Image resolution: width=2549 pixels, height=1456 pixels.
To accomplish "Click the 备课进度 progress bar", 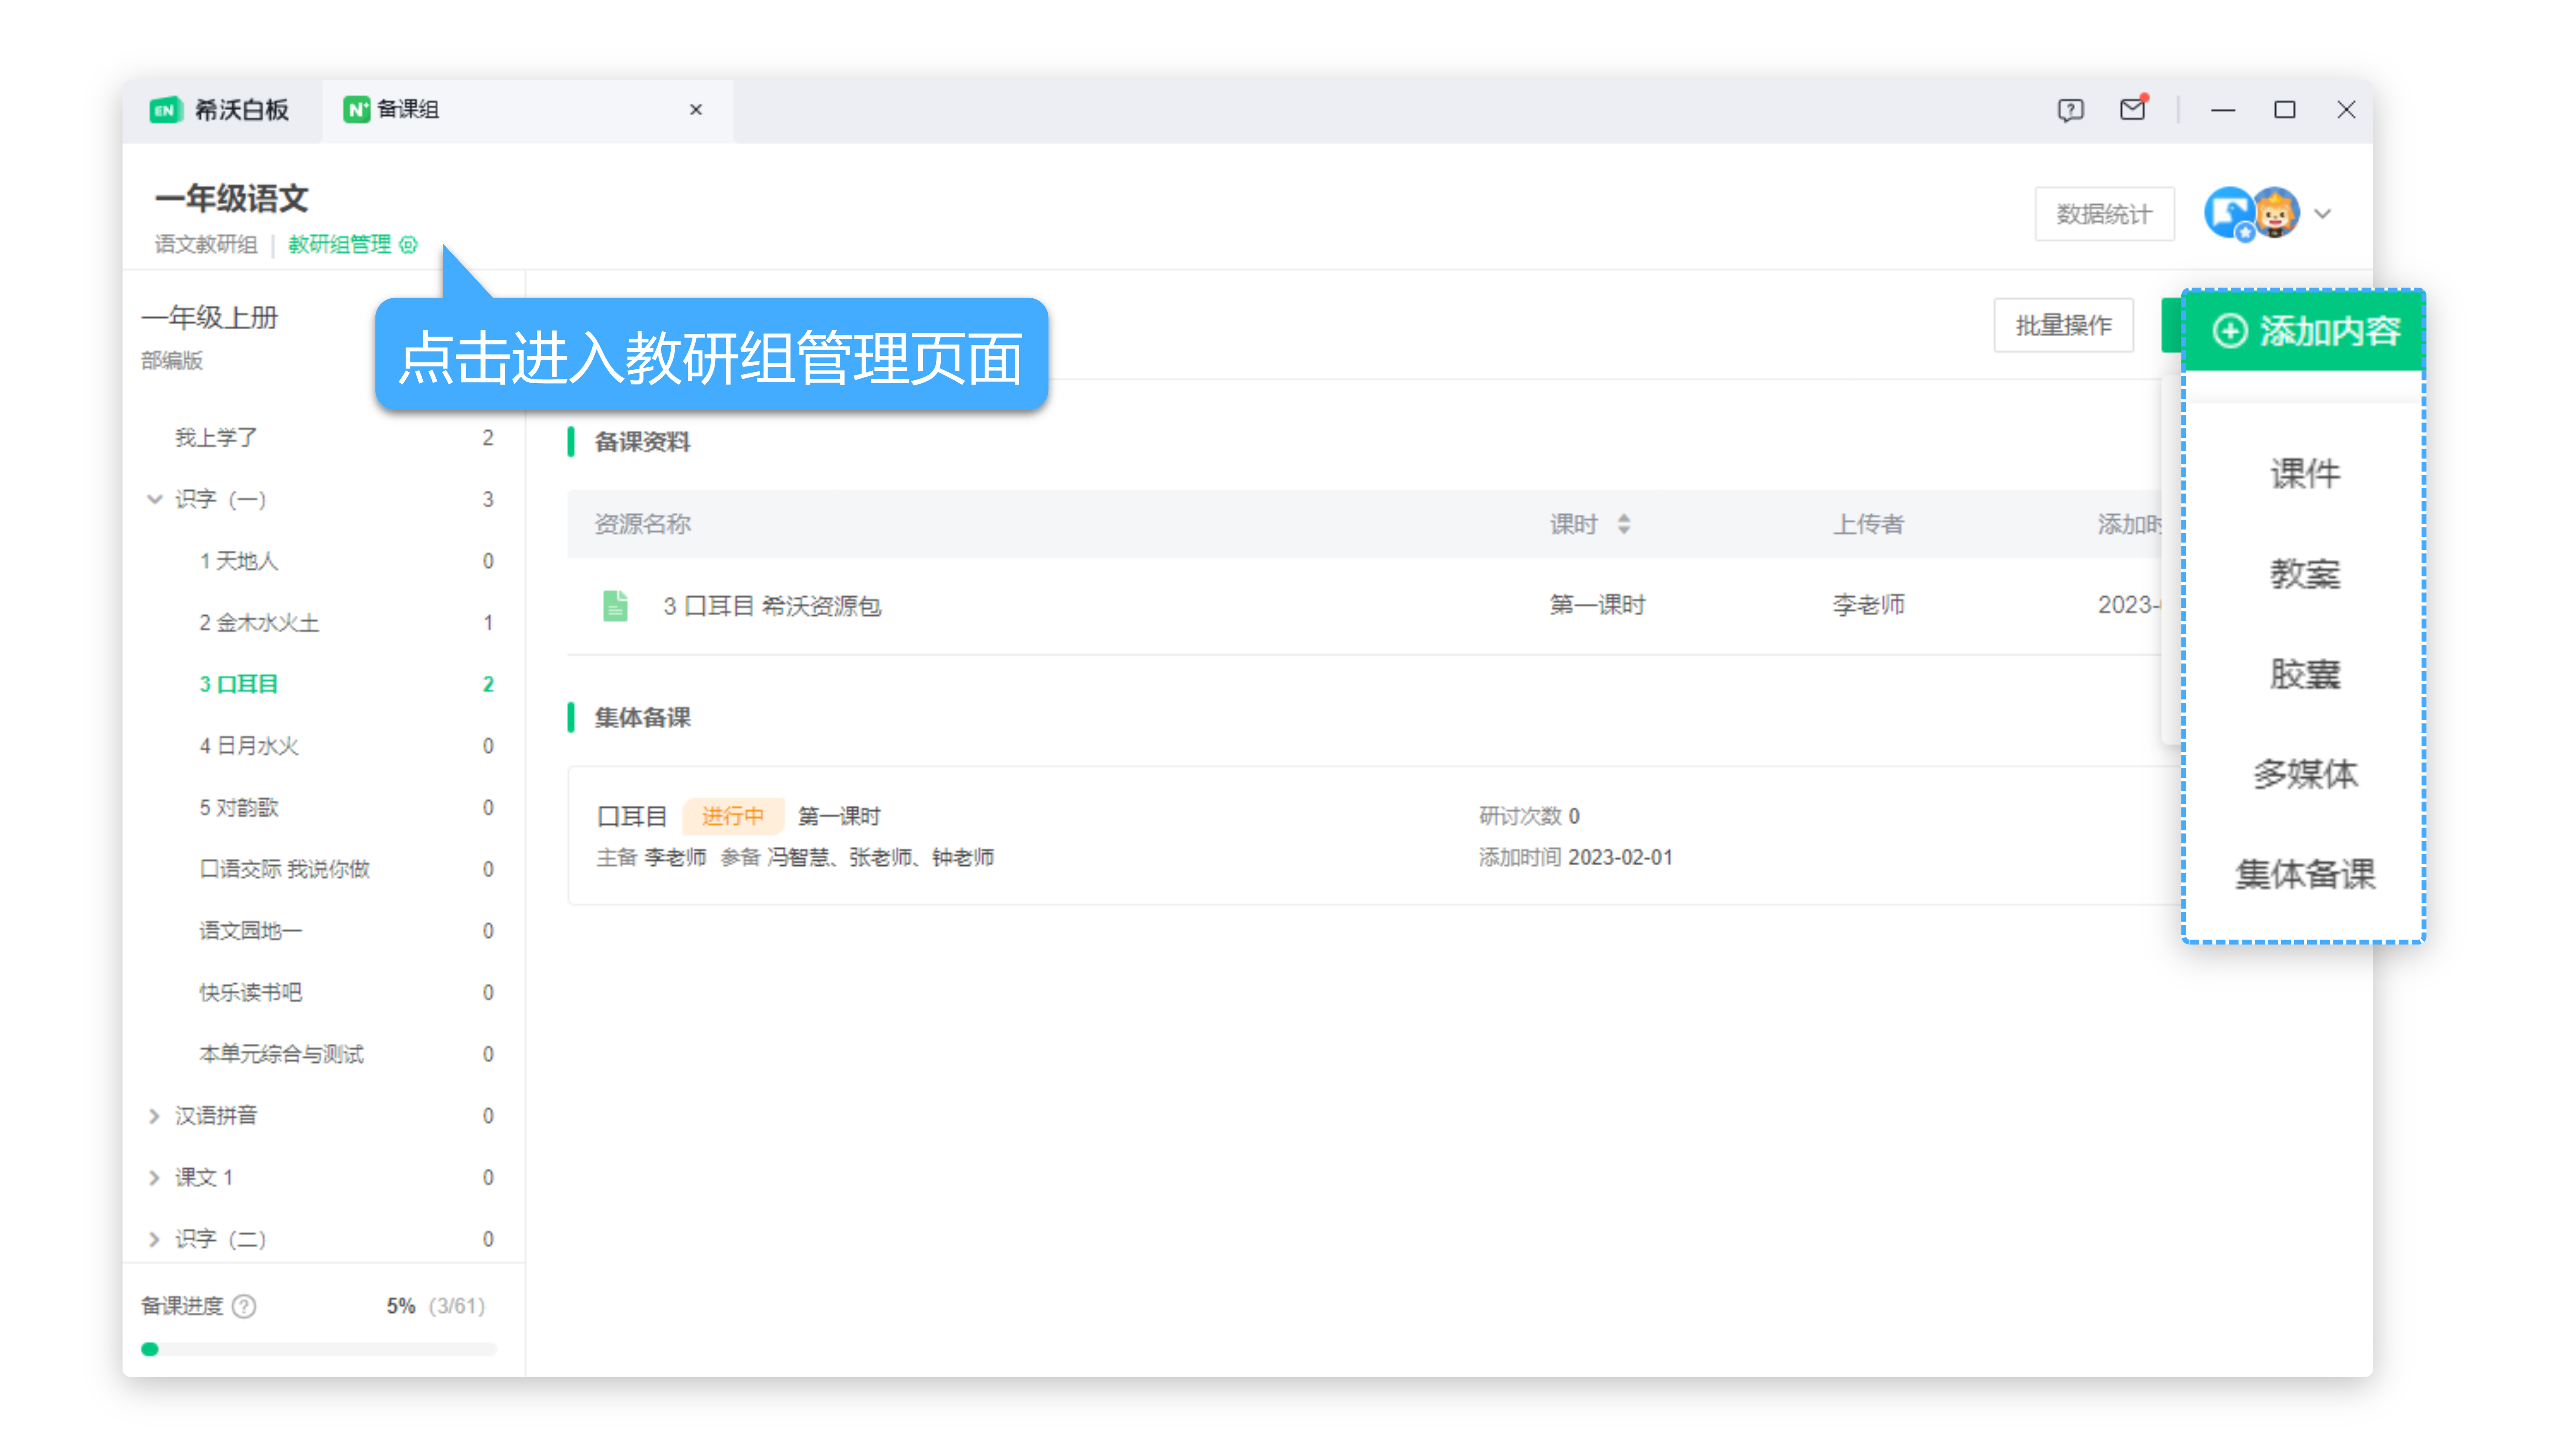I will click(319, 1350).
